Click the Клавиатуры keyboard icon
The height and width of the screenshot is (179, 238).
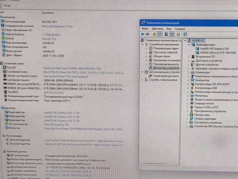[x=192, y=72]
